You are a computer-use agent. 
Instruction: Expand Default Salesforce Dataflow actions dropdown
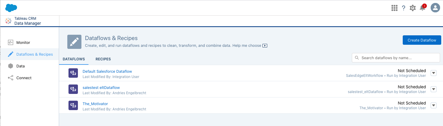click(x=434, y=73)
